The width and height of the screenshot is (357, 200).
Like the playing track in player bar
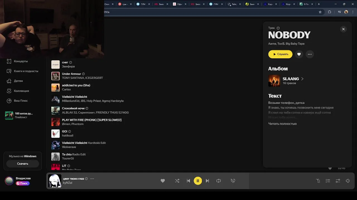[163, 181]
